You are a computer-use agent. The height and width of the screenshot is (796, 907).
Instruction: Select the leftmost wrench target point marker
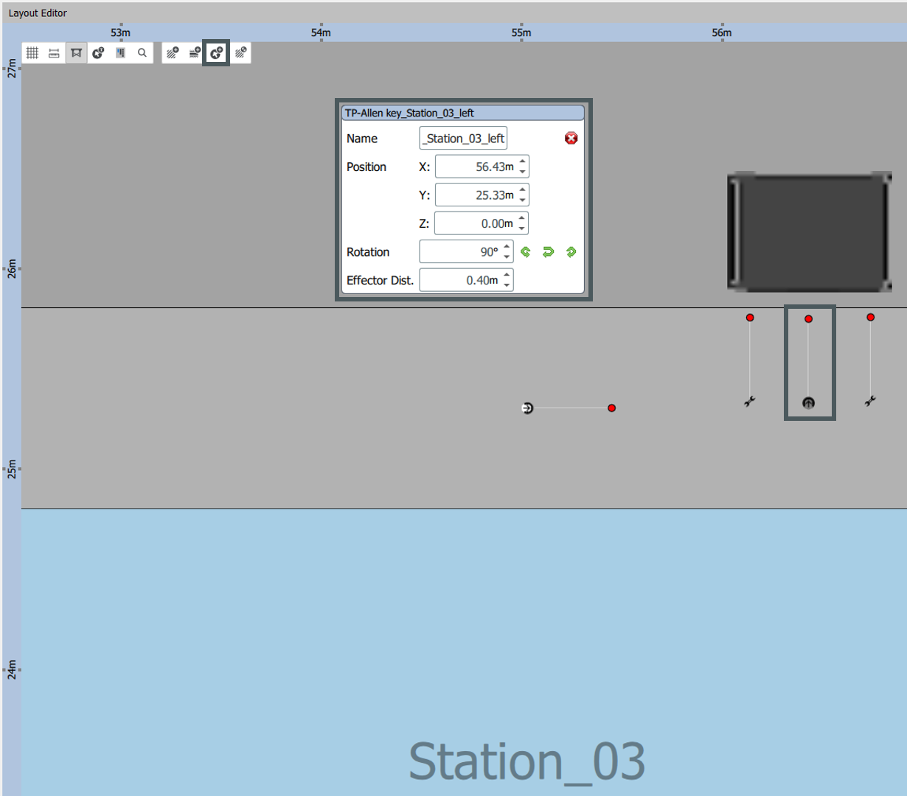pyautogui.click(x=749, y=402)
